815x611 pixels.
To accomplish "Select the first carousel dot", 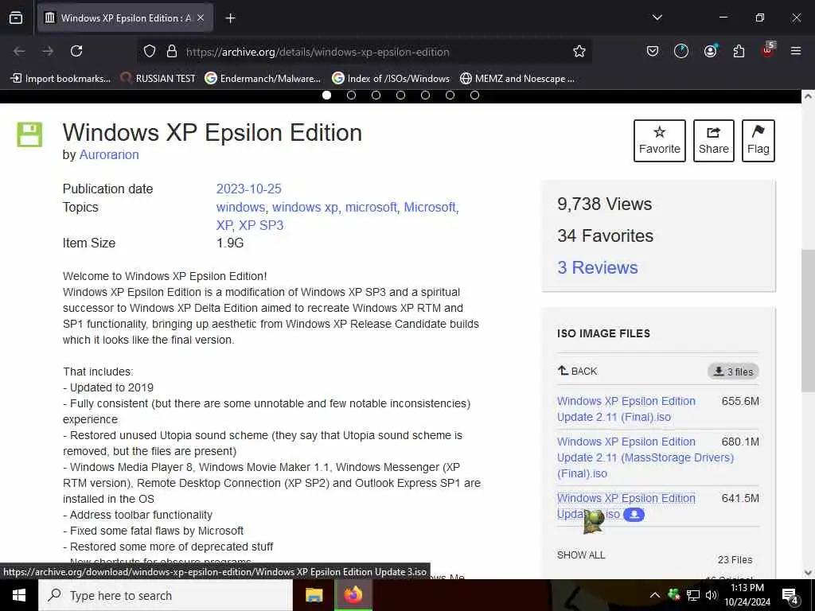I will point(326,95).
